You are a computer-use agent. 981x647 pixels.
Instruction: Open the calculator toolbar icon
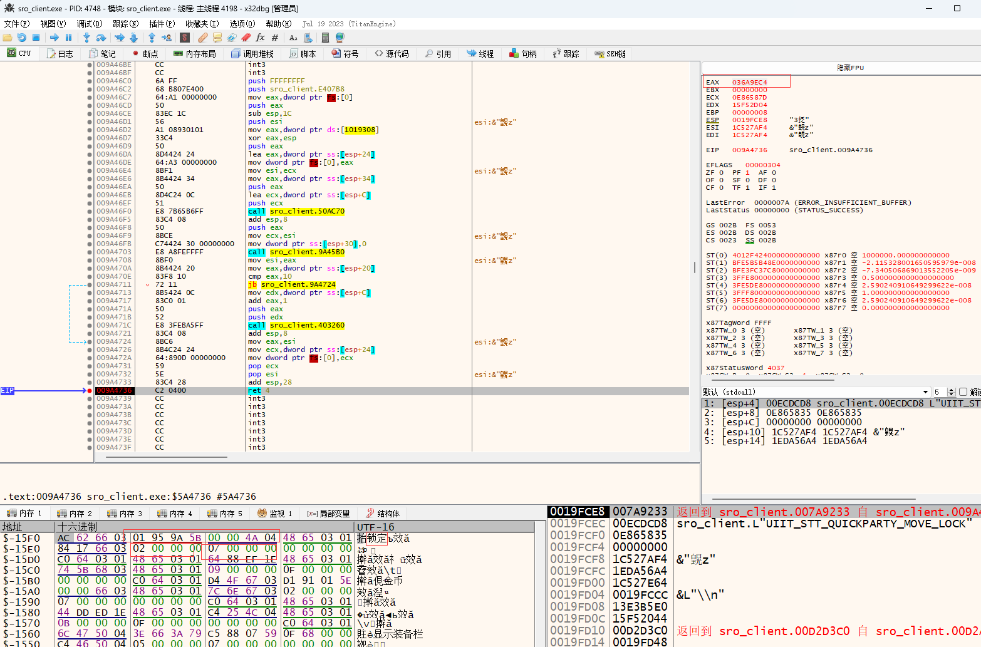point(326,38)
